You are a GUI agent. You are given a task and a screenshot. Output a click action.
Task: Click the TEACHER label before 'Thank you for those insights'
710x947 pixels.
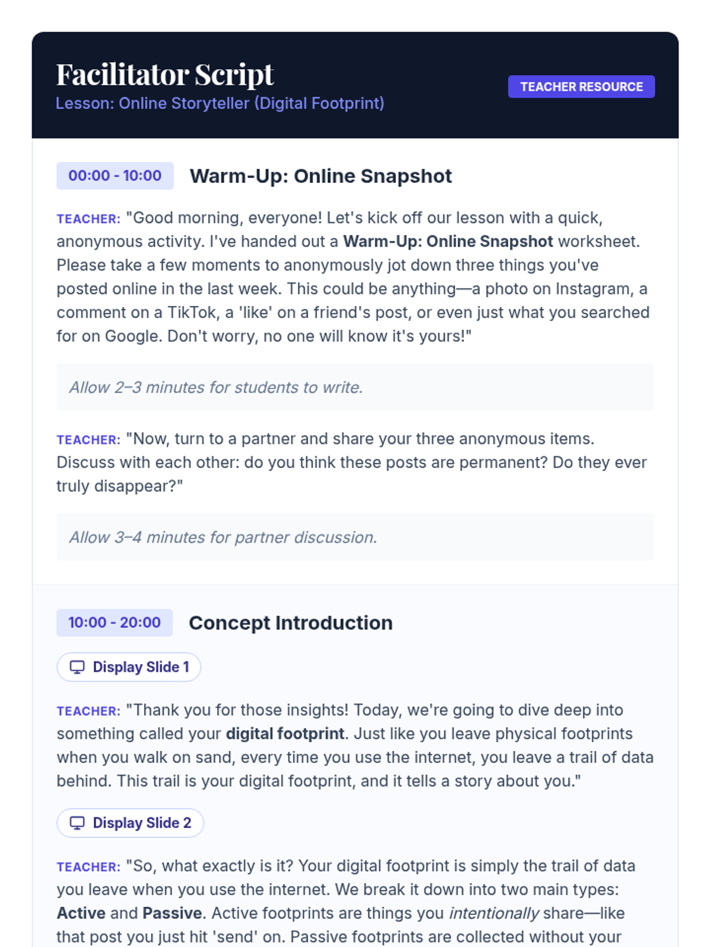click(89, 711)
